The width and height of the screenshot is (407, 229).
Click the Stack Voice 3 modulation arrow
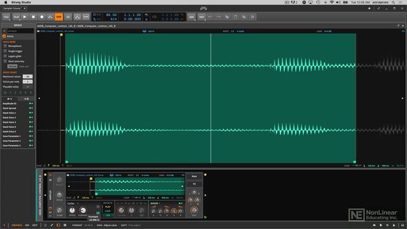(x=31, y=122)
